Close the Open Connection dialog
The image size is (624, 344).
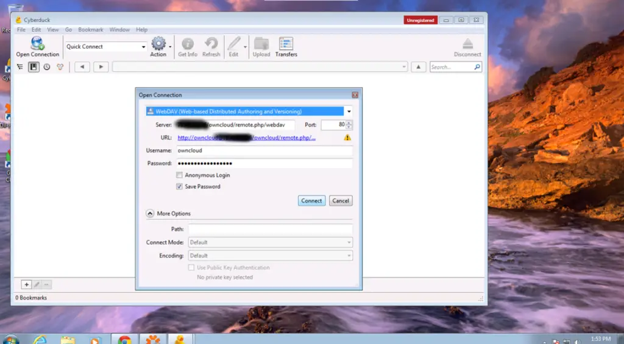click(x=355, y=95)
